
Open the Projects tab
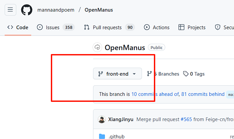click(x=192, y=28)
